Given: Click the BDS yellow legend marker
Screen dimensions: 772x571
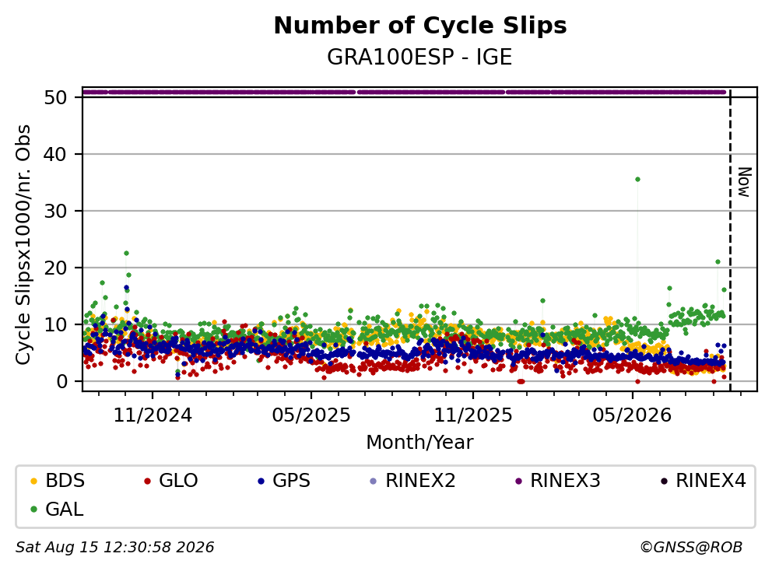Looking at the screenshot, I should pos(33,481).
